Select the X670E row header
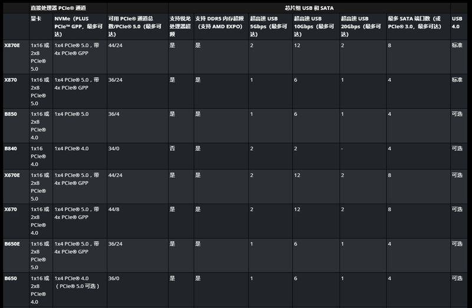This screenshot has height=308, width=472. click(12, 175)
